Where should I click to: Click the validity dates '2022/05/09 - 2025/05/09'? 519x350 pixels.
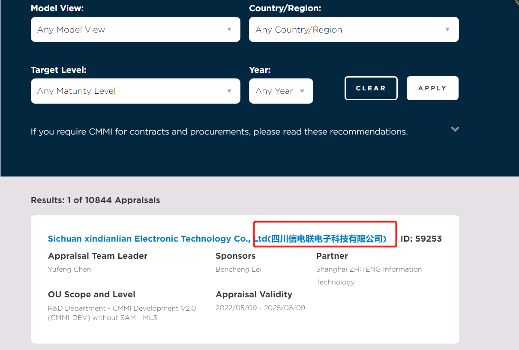tap(260, 308)
